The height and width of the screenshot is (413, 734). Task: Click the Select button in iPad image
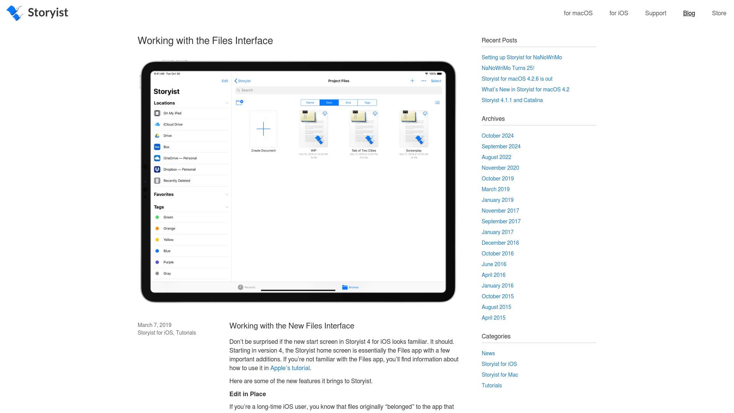(436, 81)
